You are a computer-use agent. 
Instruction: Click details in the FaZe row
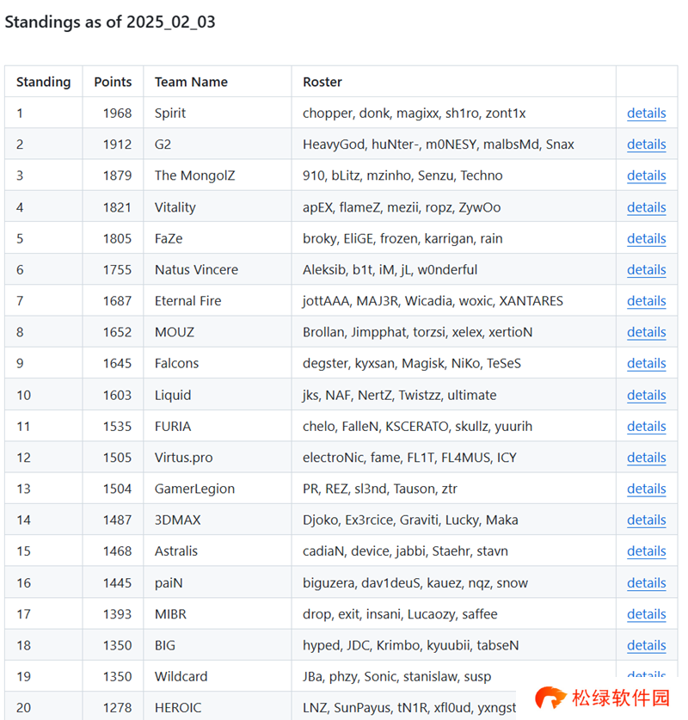click(x=646, y=238)
